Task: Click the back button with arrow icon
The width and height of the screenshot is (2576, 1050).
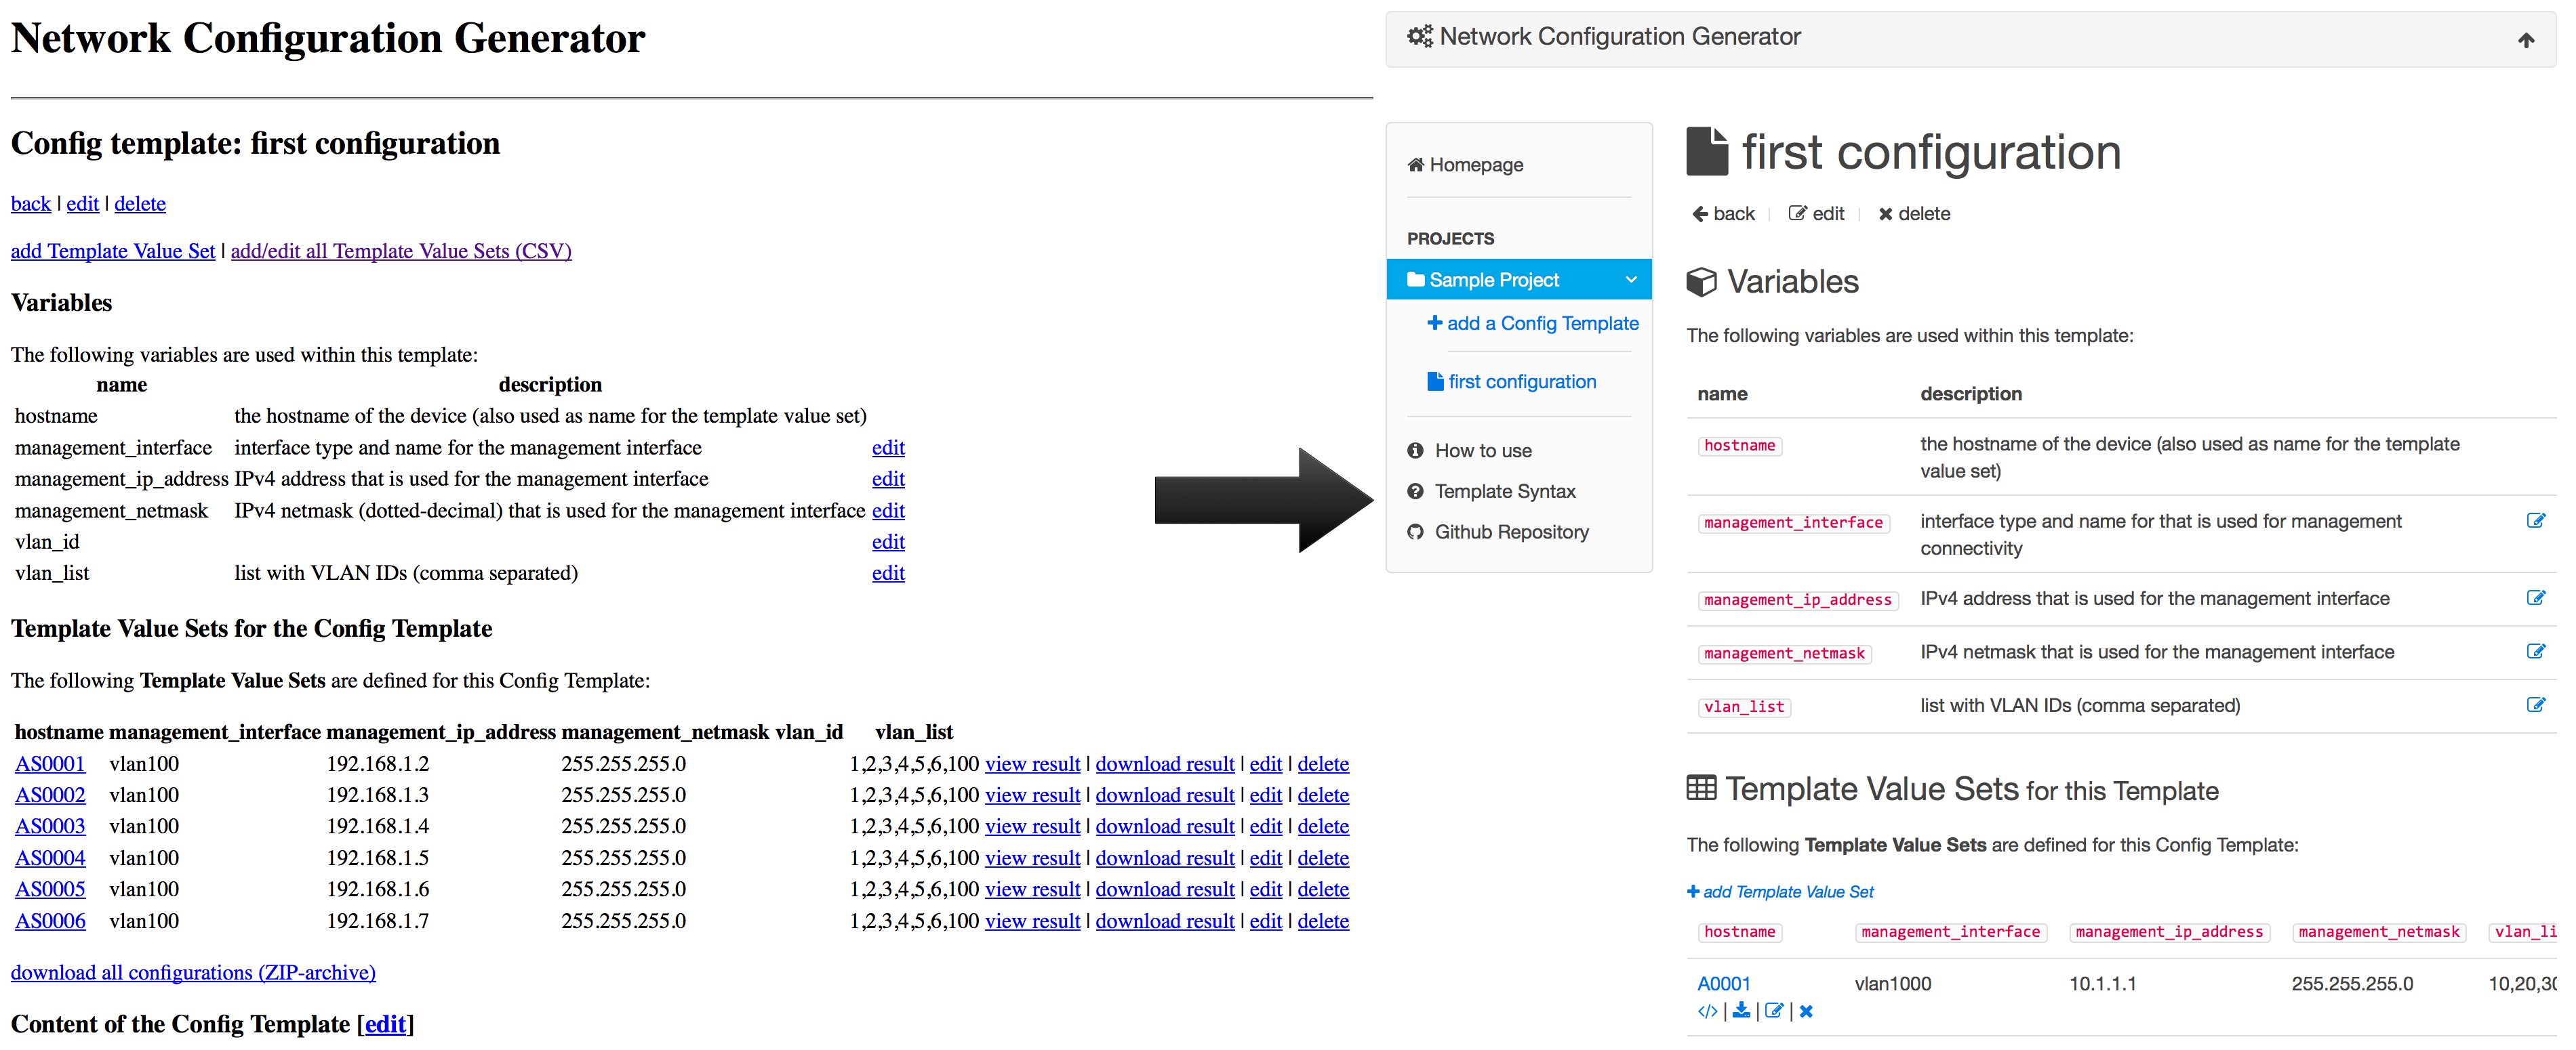Action: [1723, 214]
